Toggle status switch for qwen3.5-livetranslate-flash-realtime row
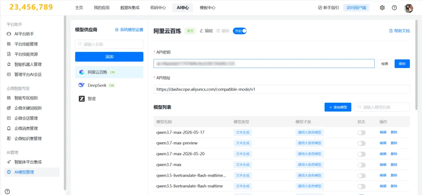Screen dimensions: 422x195 361,186
